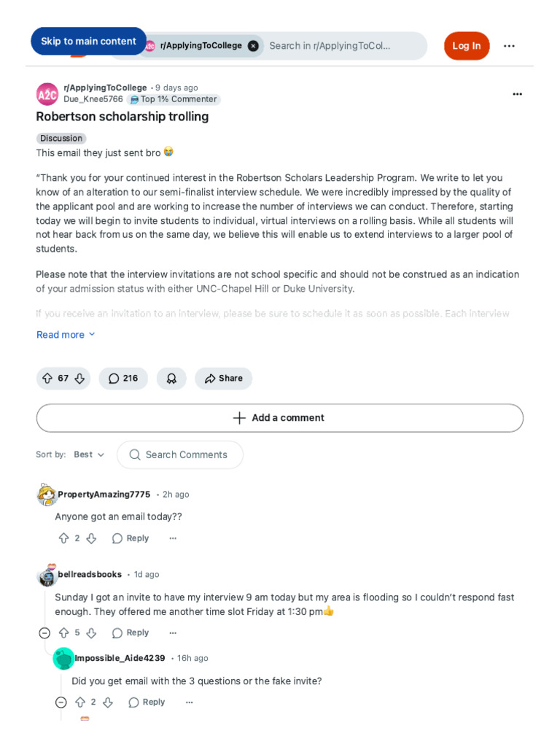
Task: Open the Sort by Best dropdown
Action: coord(89,454)
